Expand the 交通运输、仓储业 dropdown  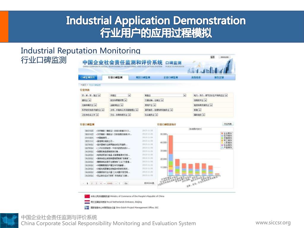coord(154,100)
